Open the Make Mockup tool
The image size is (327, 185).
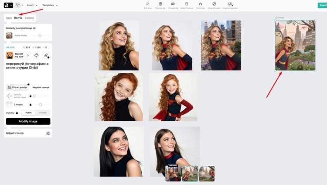187,5
